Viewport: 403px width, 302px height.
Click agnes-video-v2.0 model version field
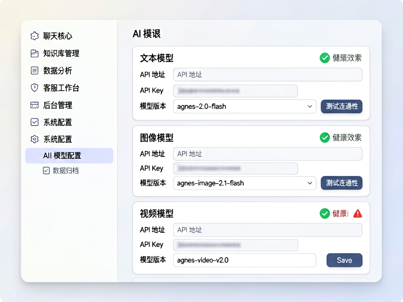pyautogui.click(x=245, y=260)
